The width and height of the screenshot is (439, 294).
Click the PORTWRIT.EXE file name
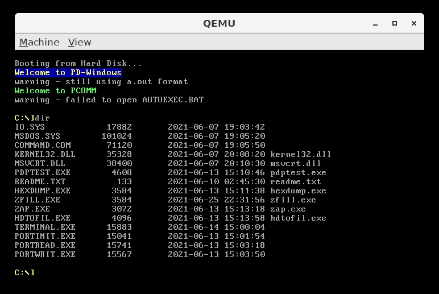(x=45, y=255)
